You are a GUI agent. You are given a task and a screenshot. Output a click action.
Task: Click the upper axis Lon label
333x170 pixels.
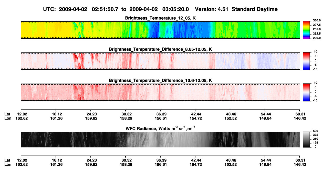8,118
